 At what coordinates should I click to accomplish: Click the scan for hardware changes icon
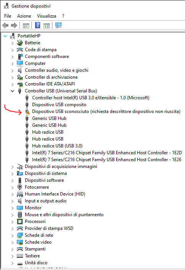[x=58, y=25]
